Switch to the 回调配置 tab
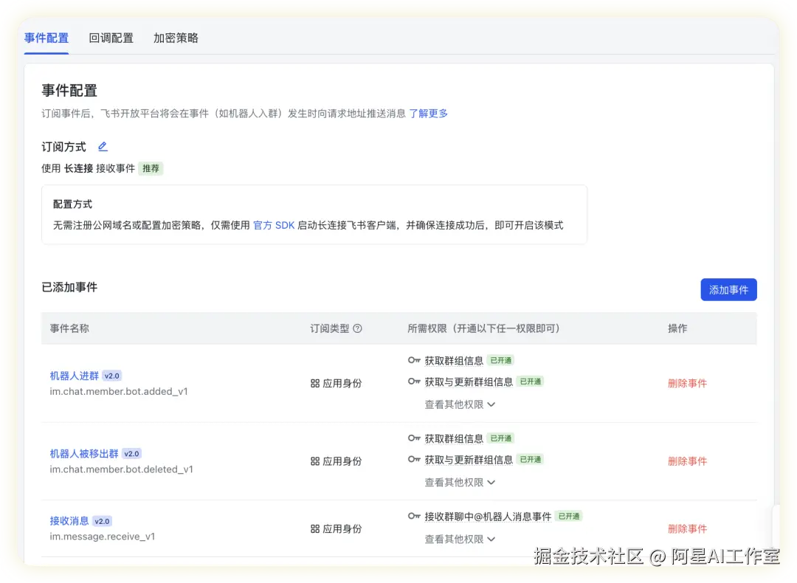 pos(111,38)
